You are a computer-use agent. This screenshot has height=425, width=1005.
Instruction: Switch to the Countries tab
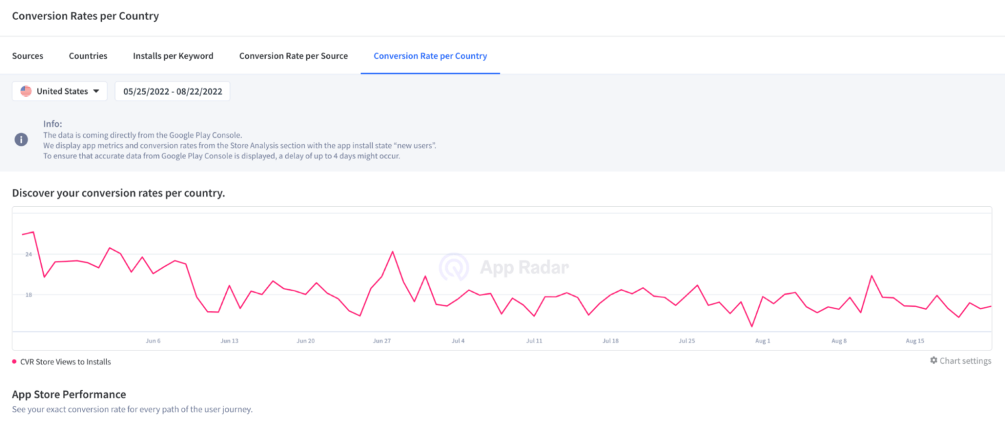tap(88, 56)
